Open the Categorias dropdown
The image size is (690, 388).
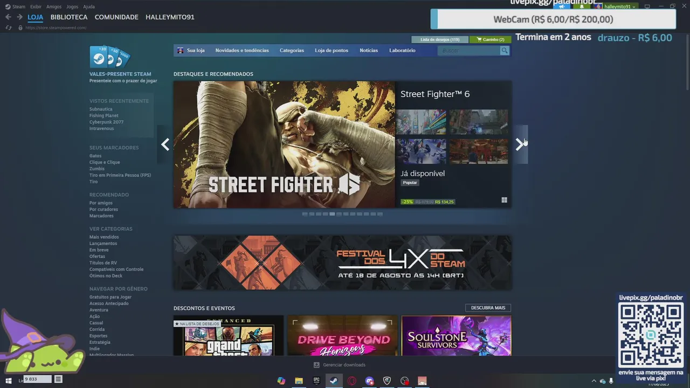(x=292, y=50)
